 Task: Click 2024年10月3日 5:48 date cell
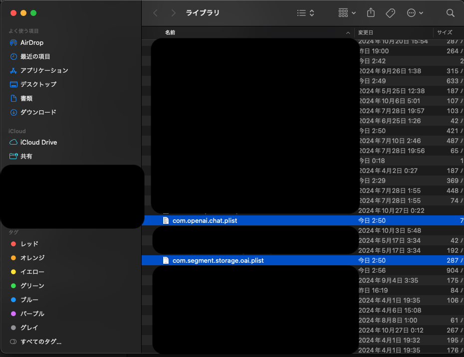390,231
